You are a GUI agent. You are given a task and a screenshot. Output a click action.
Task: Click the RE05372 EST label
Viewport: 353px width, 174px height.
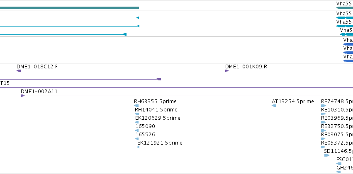click(337, 143)
